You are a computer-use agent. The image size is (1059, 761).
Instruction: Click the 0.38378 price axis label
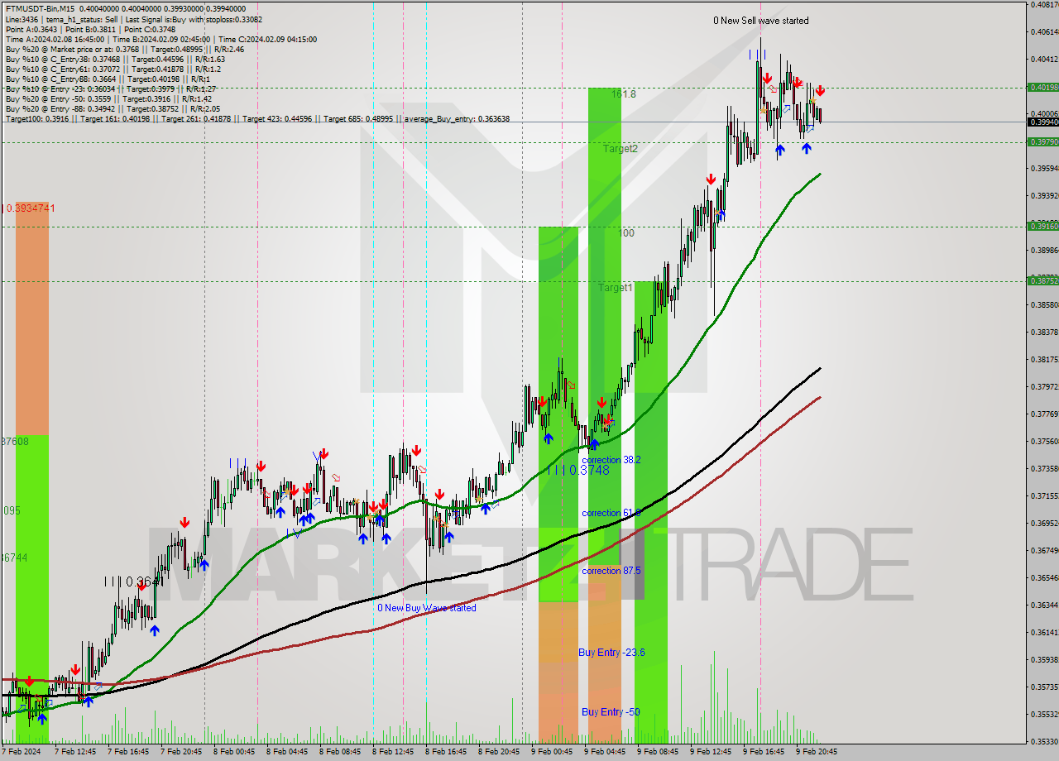[1044, 332]
